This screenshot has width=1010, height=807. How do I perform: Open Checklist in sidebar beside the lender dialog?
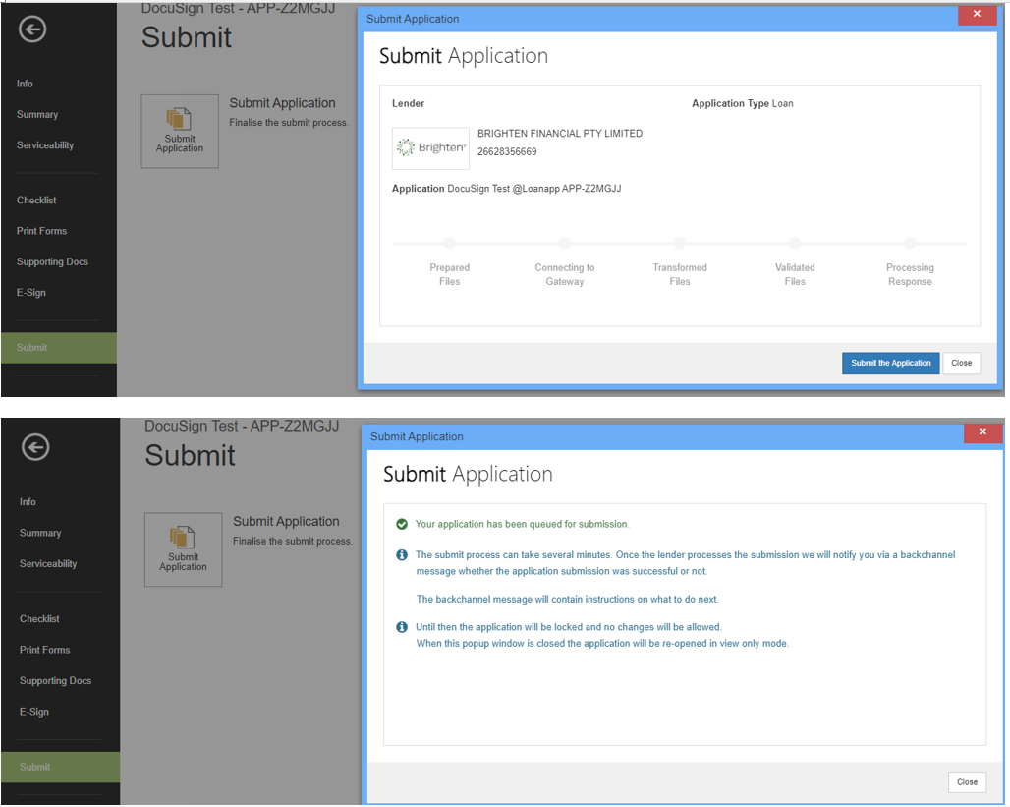tap(36, 201)
